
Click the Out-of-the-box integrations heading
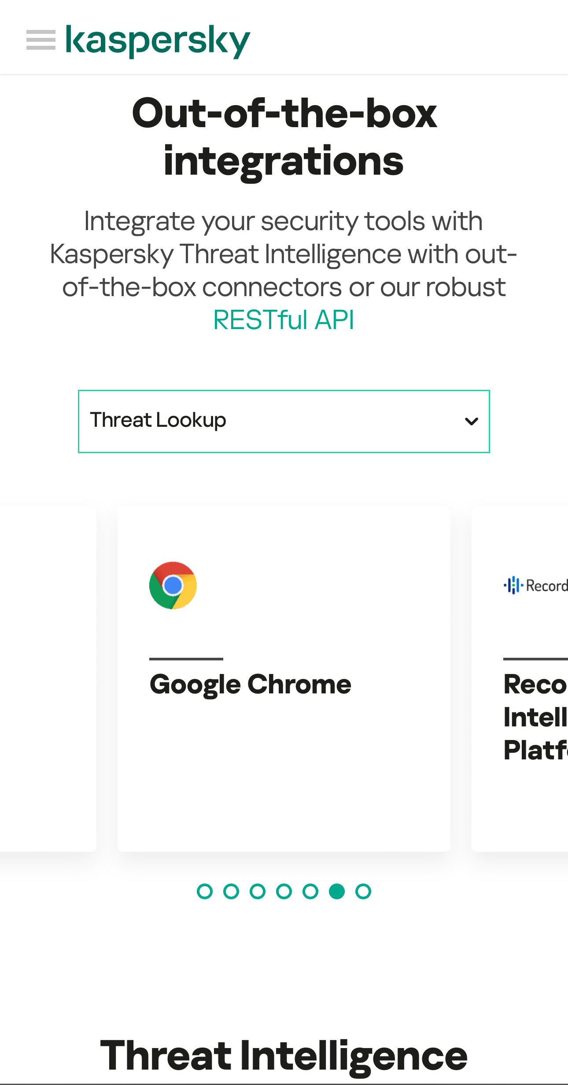(x=284, y=137)
